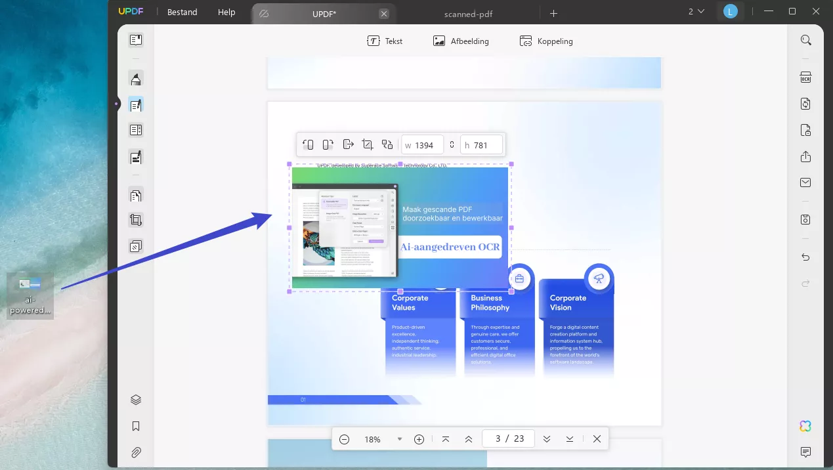Open the zoom level dropdown arrow
Screen dimensions: 833x470
tap(400, 439)
